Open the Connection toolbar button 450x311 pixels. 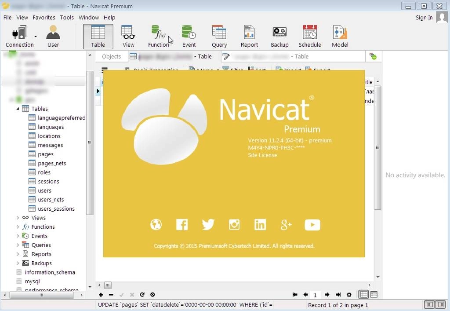point(19,36)
